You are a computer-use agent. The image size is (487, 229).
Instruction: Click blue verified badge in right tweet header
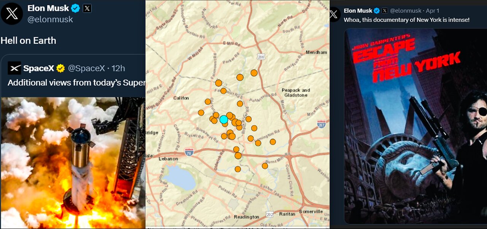point(377,11)
